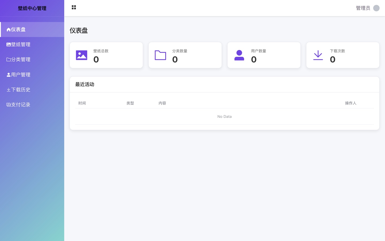Click the download icon beside 下载历史
The image size is (385, 241).
coord(9,90)
